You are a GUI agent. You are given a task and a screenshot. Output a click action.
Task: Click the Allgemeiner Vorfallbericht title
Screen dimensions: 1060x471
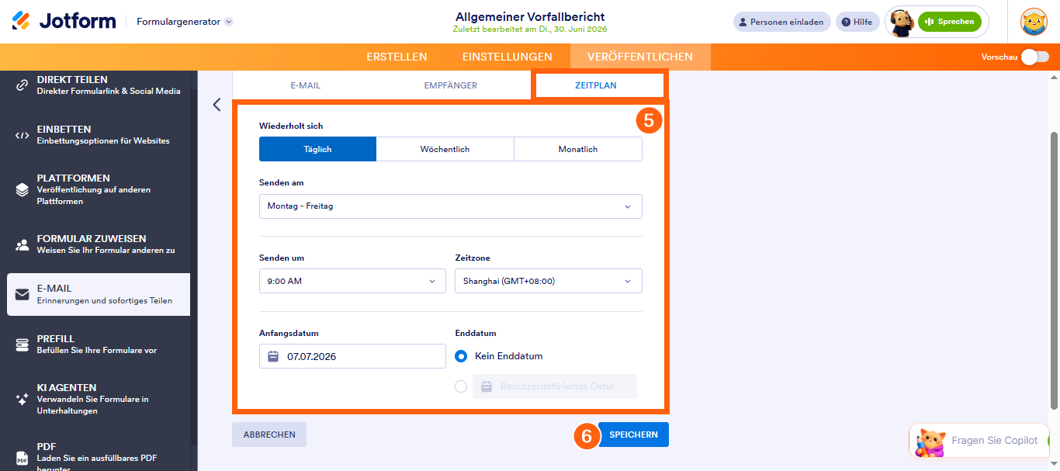point(530,16)
